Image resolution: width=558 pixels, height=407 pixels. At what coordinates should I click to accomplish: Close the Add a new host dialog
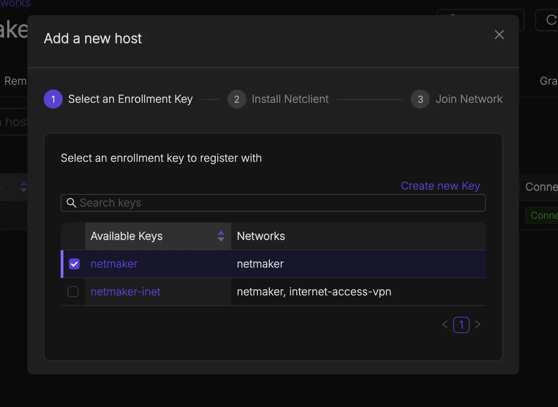499,35
